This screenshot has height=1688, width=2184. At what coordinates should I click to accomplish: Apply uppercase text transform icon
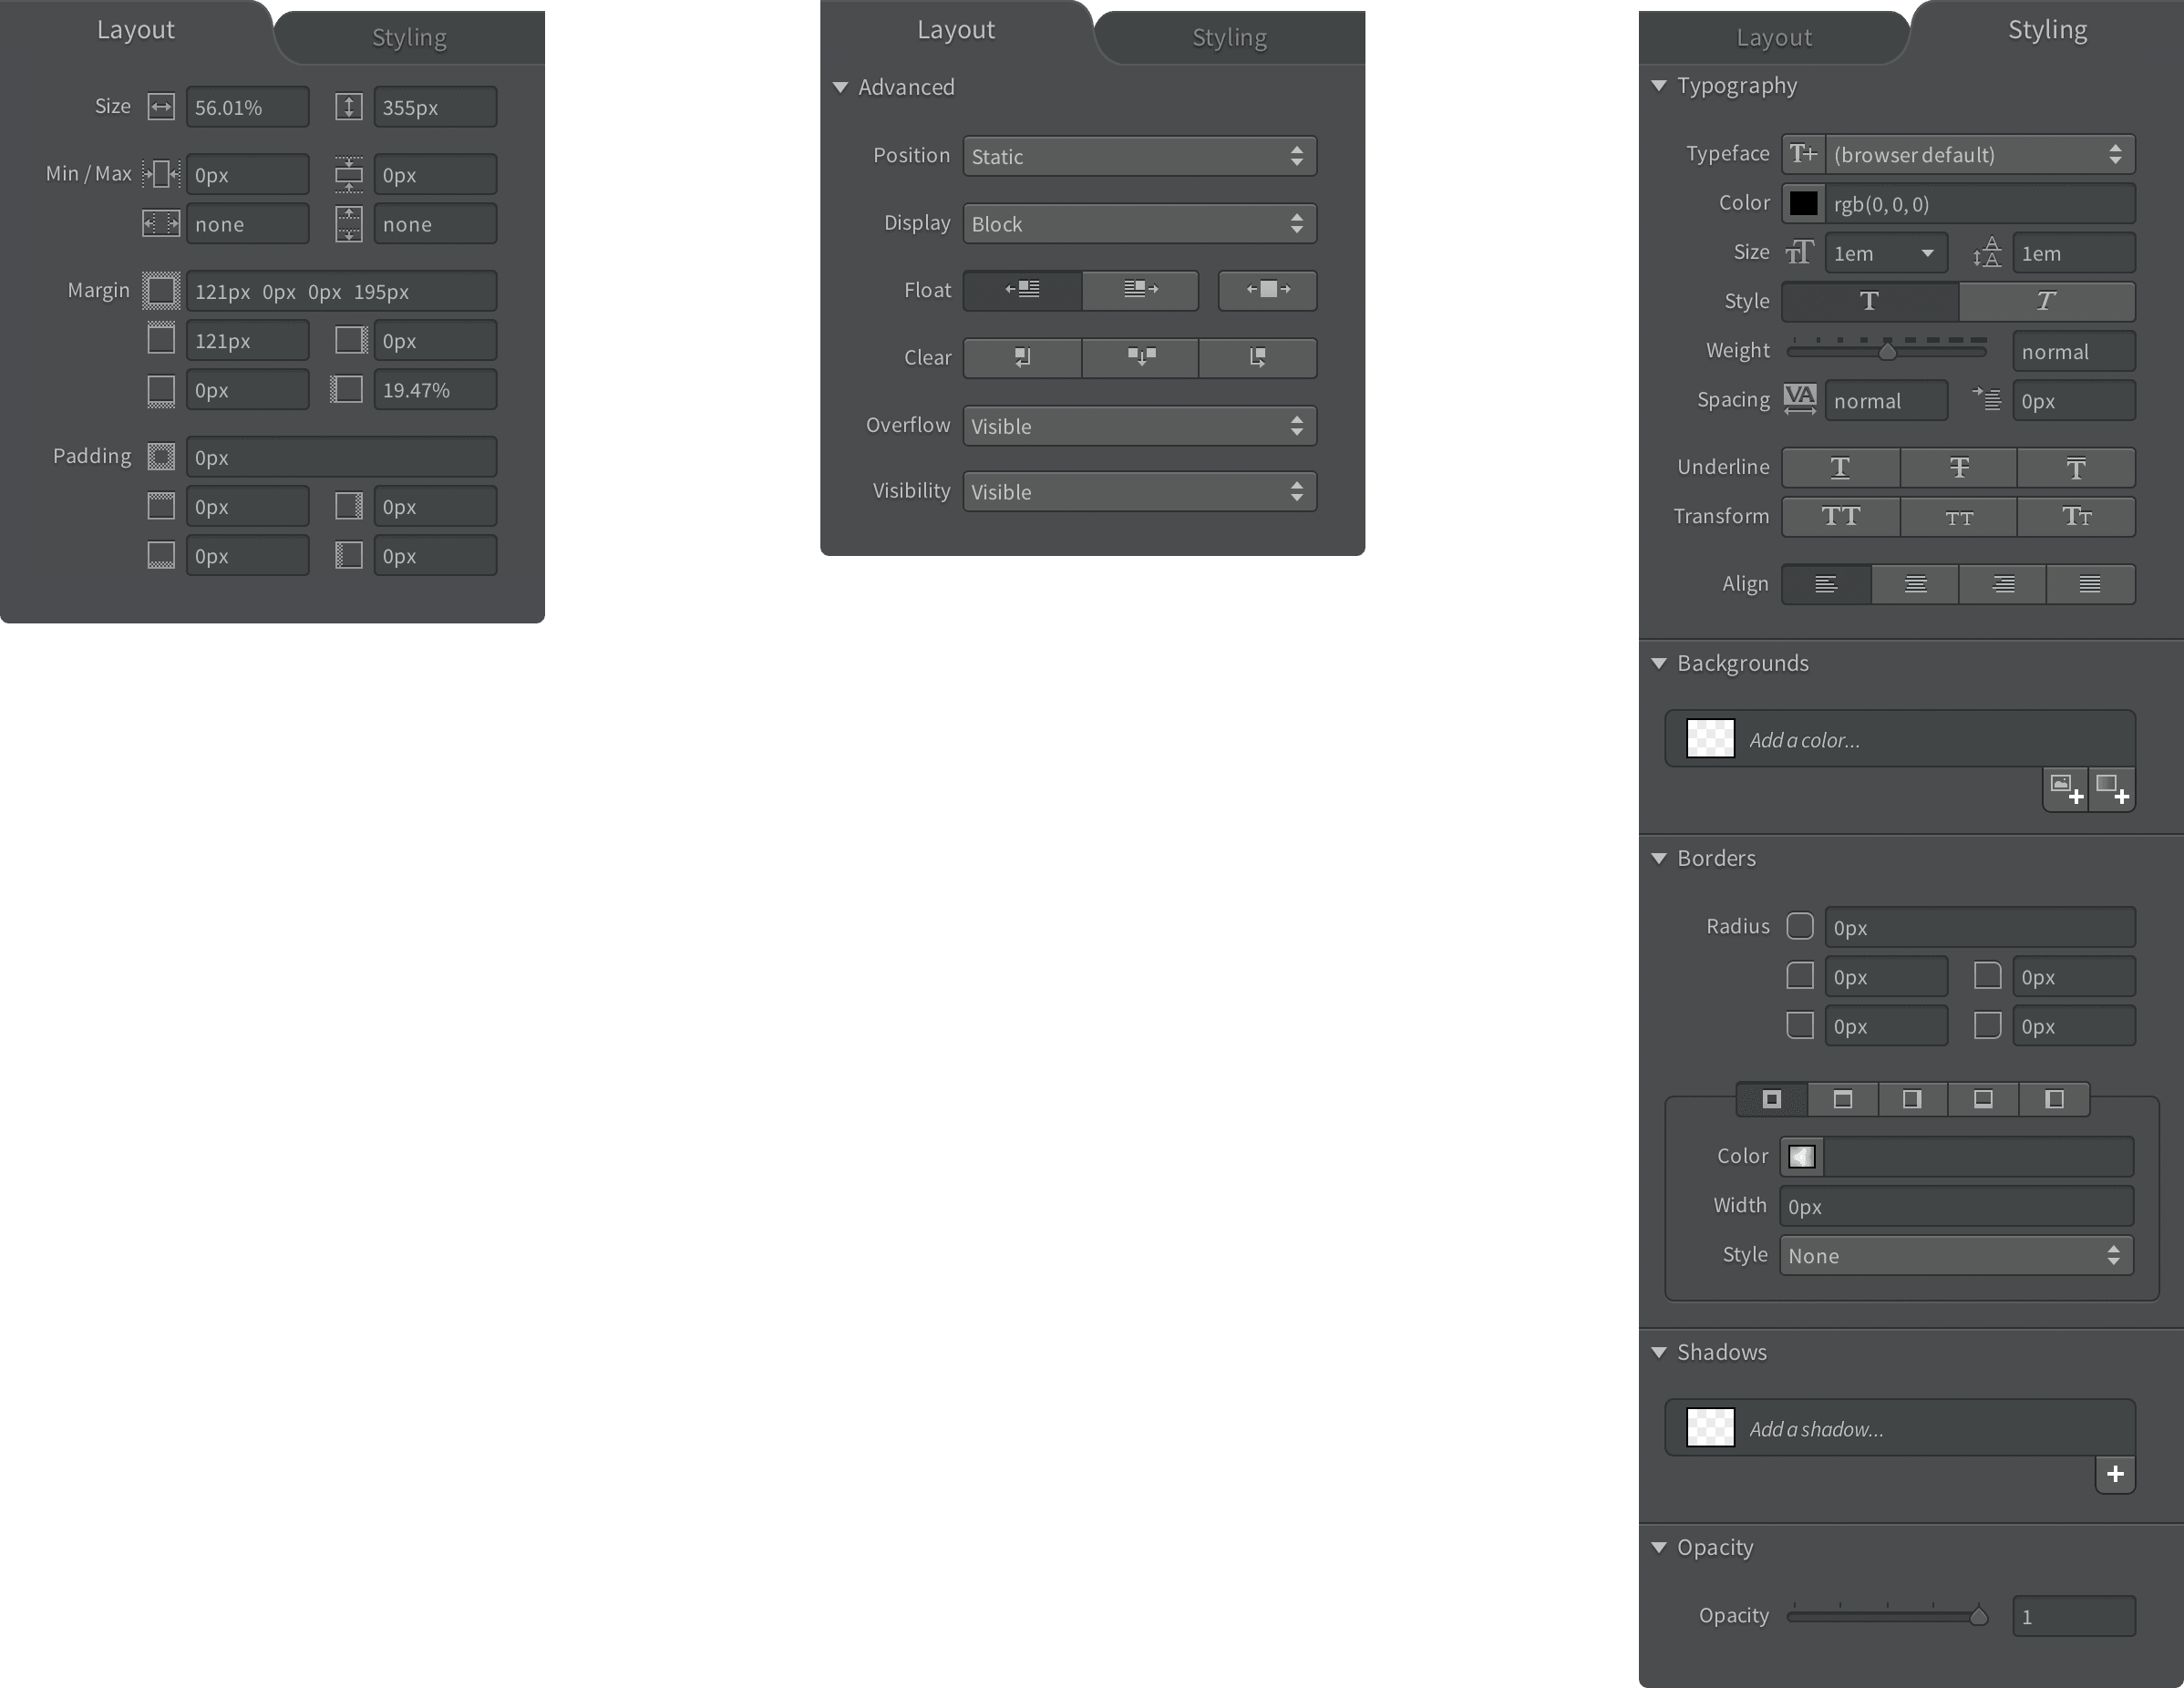[x=1840, y=517]
